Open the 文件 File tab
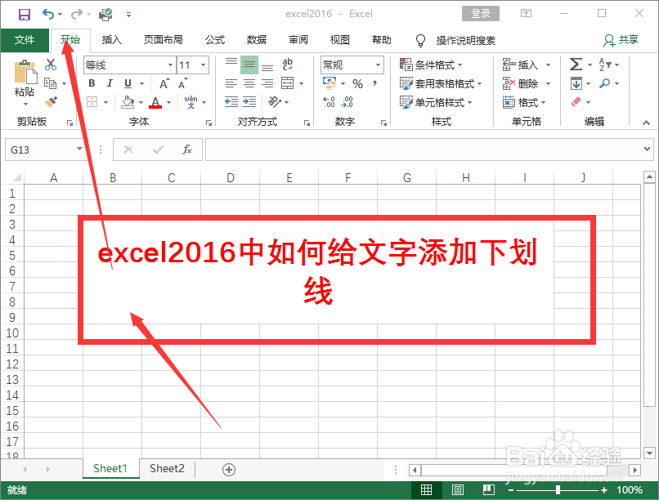The height and width of the screenshot is (500, 659). coord(25,40)
